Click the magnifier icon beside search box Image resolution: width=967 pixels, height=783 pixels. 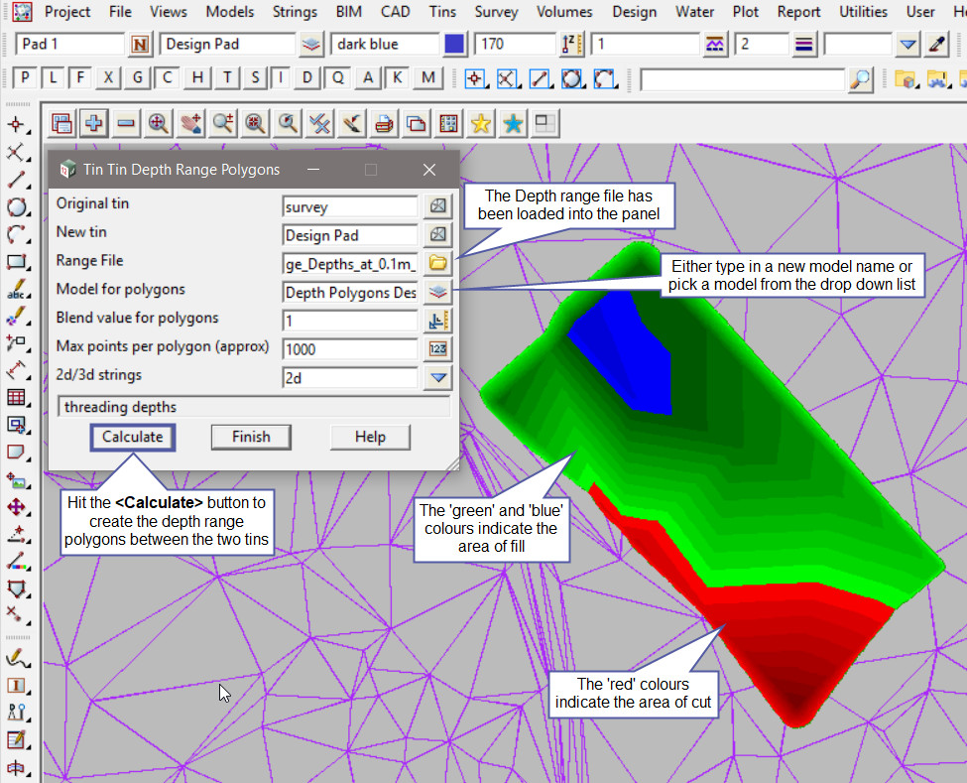[x=861, y=78]
